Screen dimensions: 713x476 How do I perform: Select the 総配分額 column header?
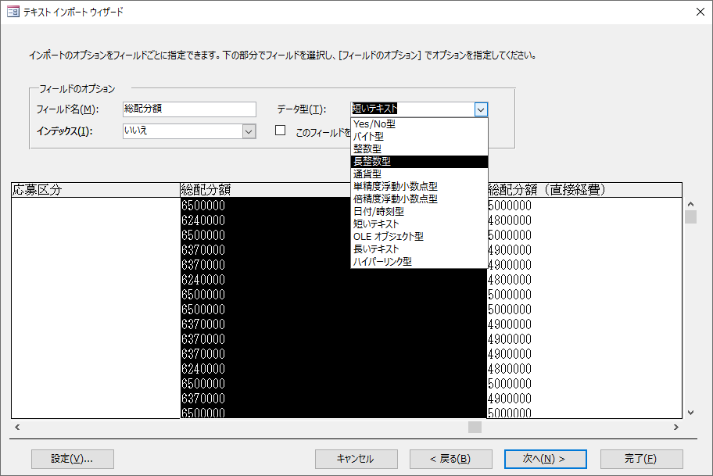point(266,190)
